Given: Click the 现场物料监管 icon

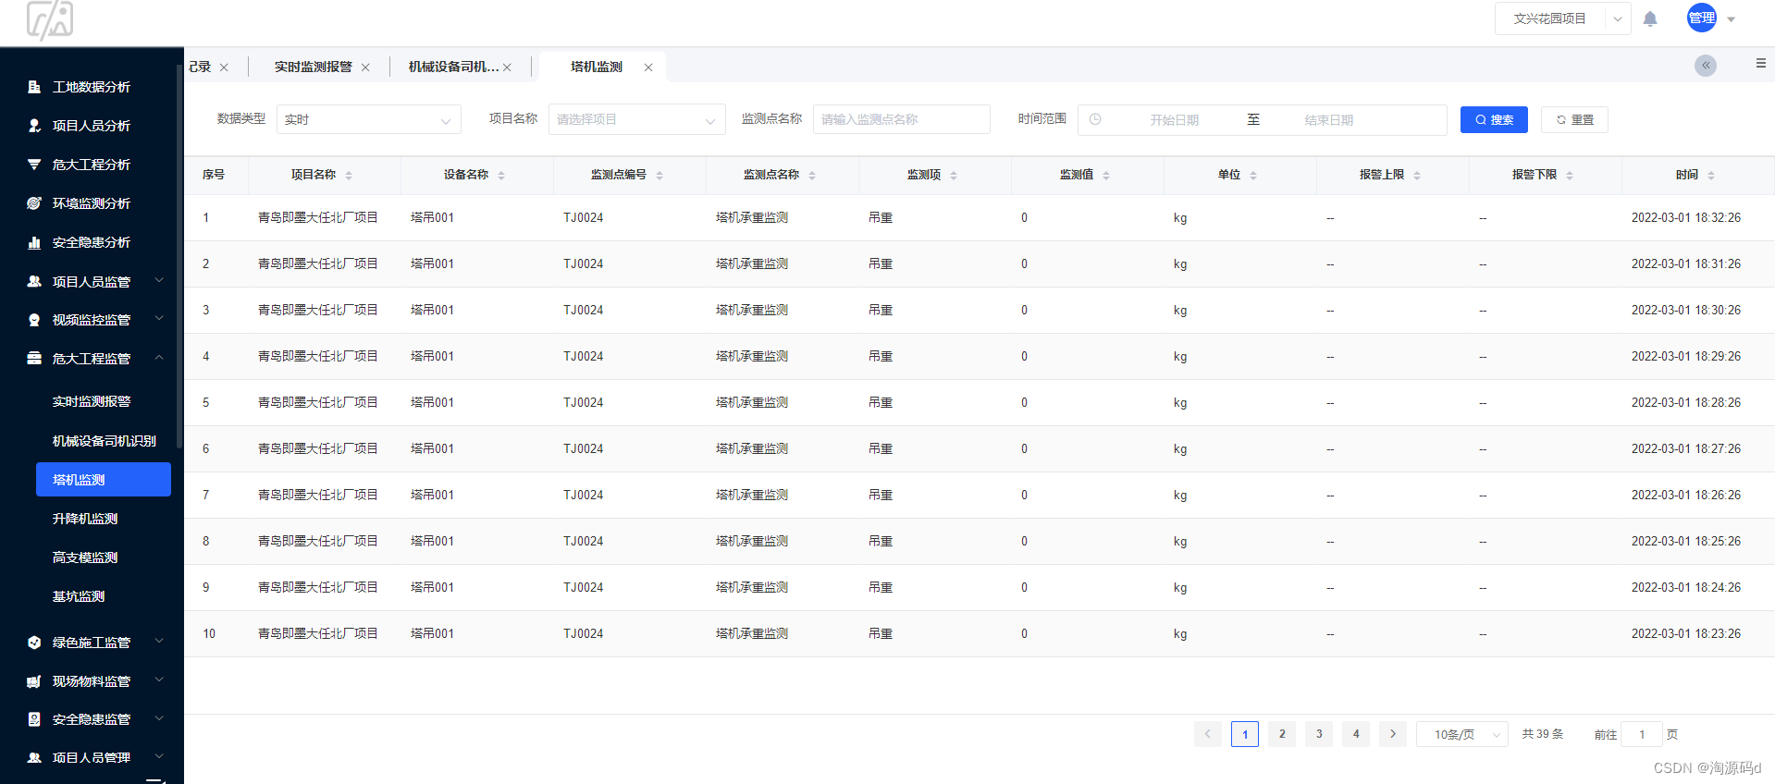Looking at the screenshot, I should [34, 681].
